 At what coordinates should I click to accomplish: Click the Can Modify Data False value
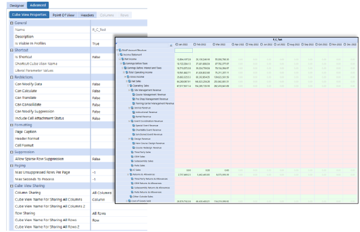(x=103, y=84)
